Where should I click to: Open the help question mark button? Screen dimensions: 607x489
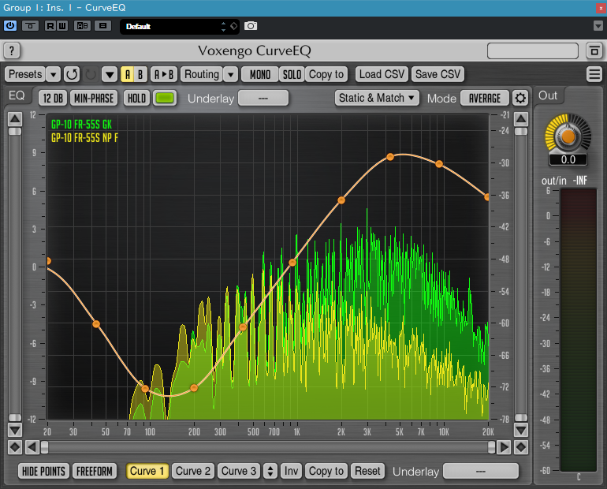click(x=12, y=50)
